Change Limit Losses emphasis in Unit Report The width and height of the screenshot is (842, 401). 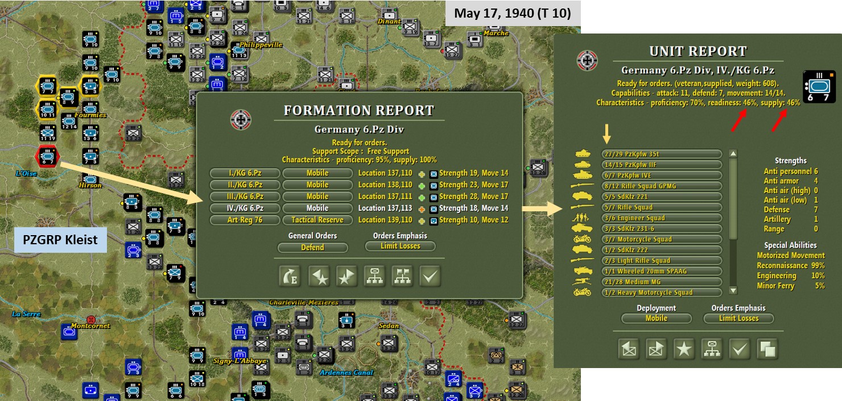pyautogui.click(x=737, y=319)
